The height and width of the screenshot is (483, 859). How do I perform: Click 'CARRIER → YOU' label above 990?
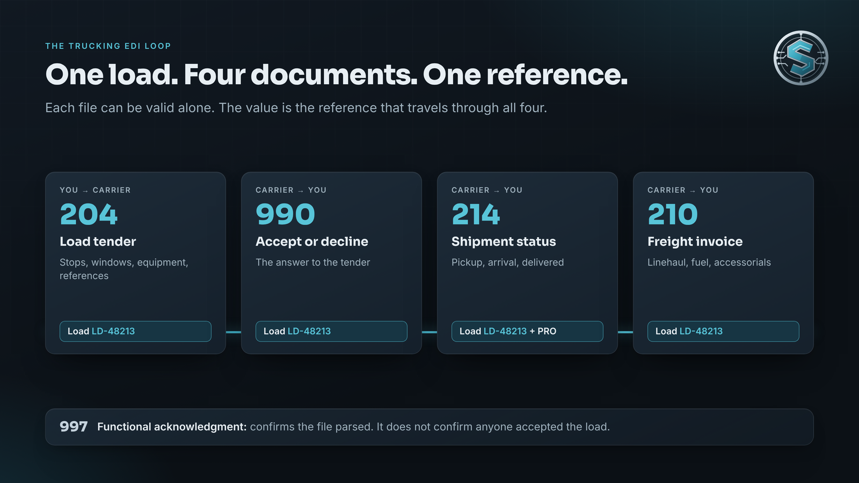pyautogui.click(x=291, y=190)
